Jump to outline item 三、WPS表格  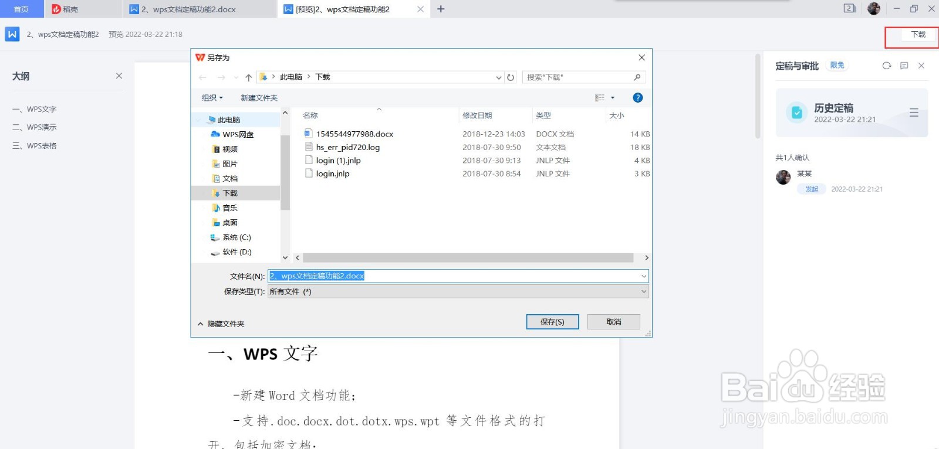[x=35, y=145]
